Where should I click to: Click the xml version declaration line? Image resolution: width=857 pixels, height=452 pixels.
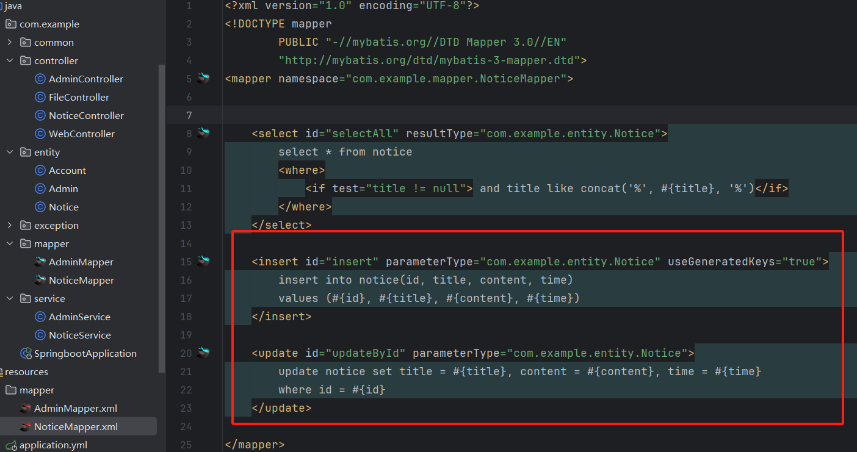pyautogui.click(x=352, y=5)
